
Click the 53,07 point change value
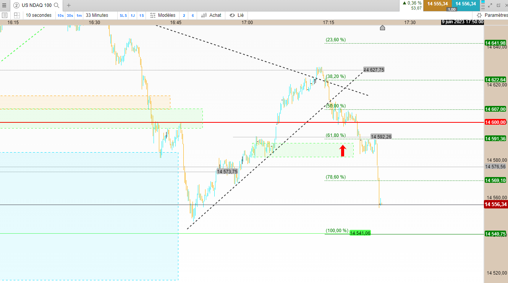pyautogui.click(x=416, y=8)
